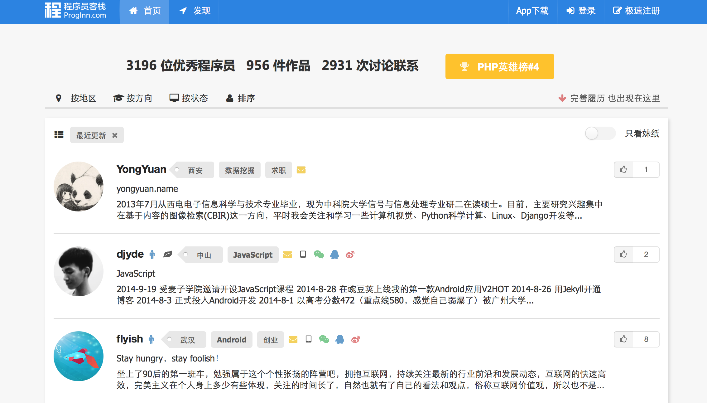Click djyde's WeChat icon
This screenshot has height=403, width=707.
[x=319, y=255]
